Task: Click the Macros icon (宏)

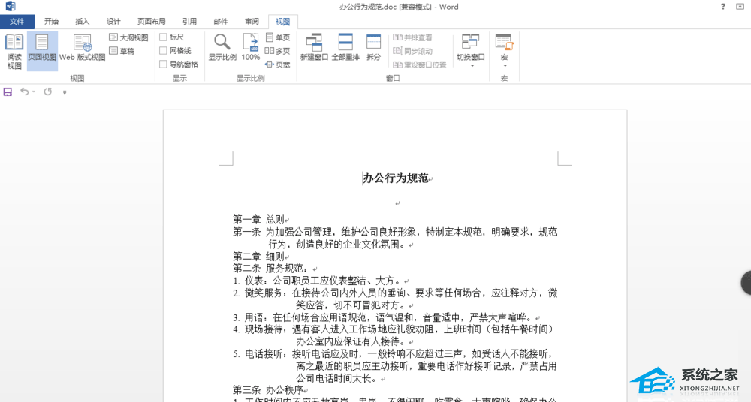Action: pos(504,42)
